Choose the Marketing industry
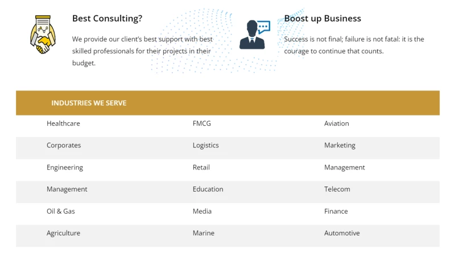The width and height of the screenshot is (455, 273). (340, 146)
